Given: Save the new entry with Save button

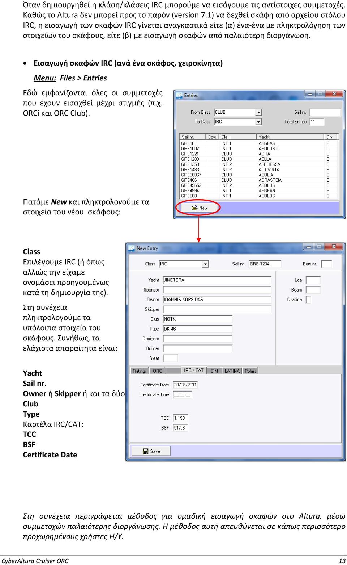Looking at the screenshot, I should pyautogui.click(x=151, y=451).
